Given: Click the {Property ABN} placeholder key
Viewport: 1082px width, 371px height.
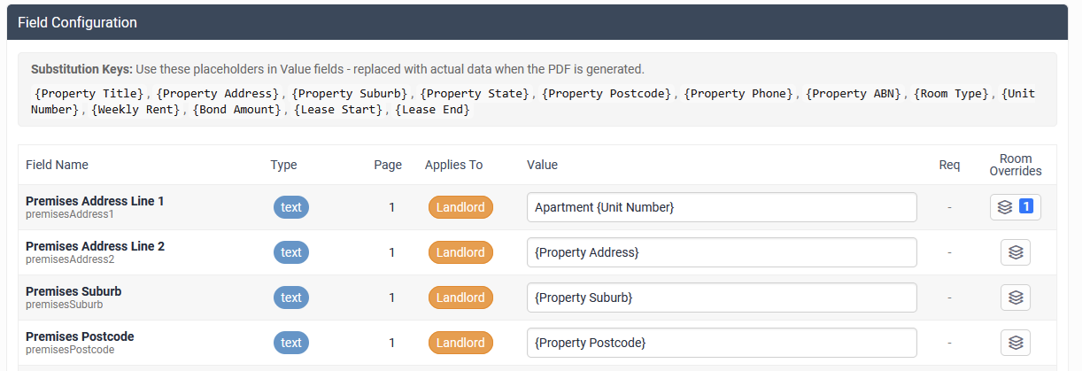Looking at the screenshot, I should click(x=854, y=94).
